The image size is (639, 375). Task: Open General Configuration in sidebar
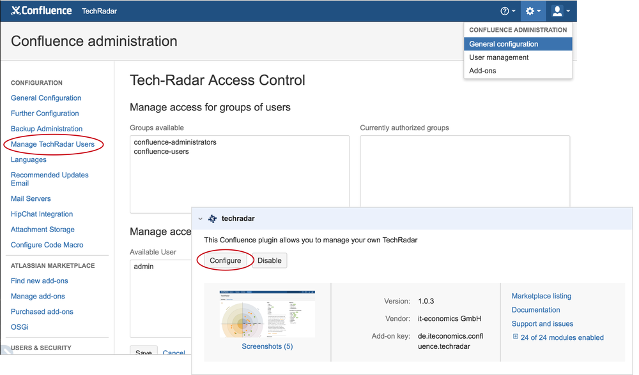45,98
